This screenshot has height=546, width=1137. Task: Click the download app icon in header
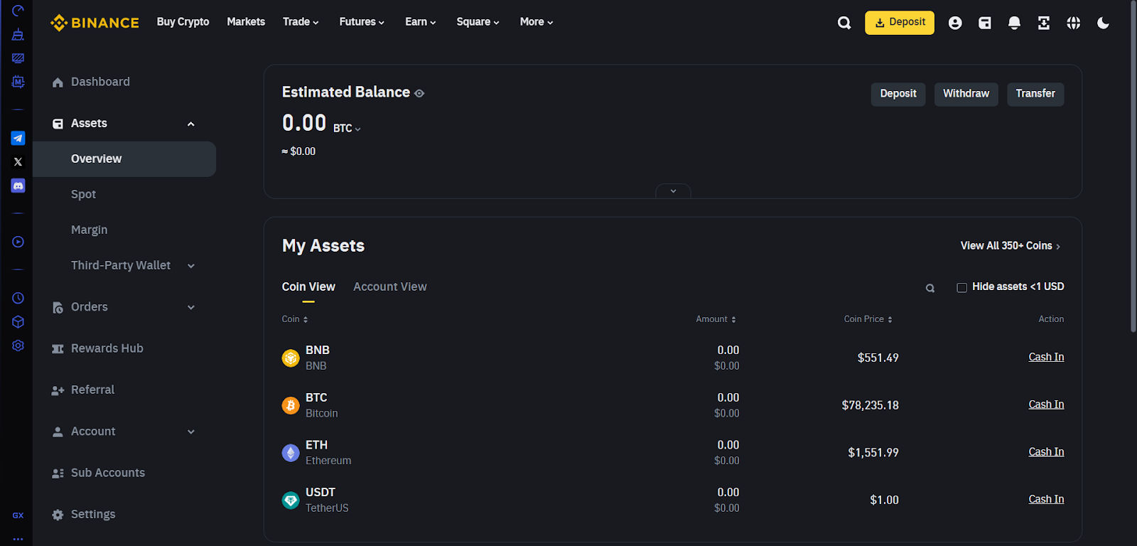point(1044,23)
